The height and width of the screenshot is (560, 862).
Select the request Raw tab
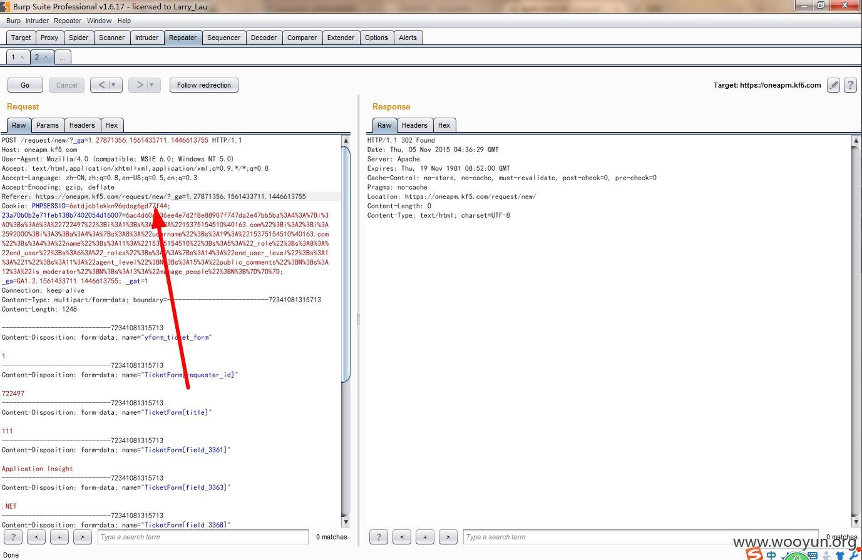click(19, 125)
